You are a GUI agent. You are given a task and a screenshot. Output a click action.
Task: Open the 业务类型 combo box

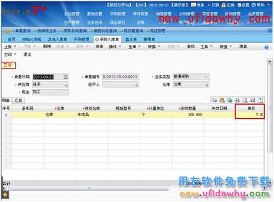[x=191, y=77]
